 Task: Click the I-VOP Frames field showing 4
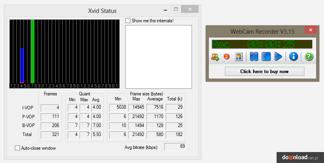coord(50,108)
